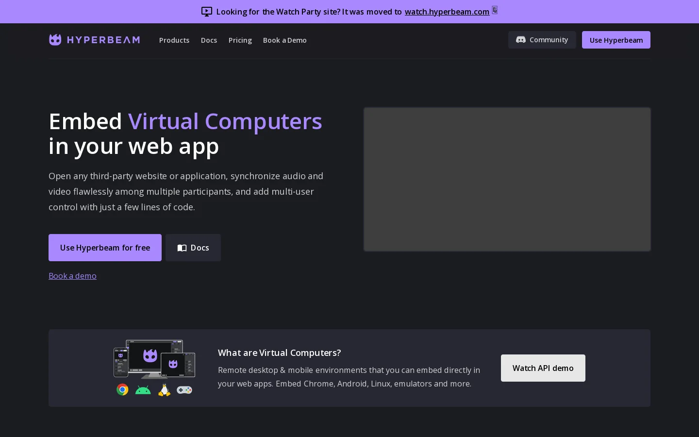Click the Chrome browser icon
Screen dimensions: 699x437
click(x=122, y=390)
